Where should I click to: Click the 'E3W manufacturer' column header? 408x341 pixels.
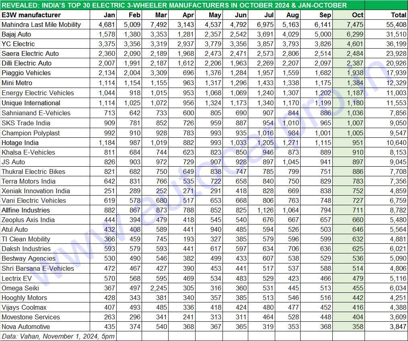31,15
